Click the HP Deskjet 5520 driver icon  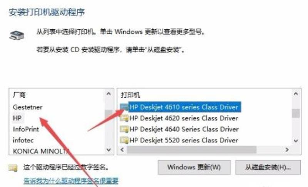pos(124,140)
